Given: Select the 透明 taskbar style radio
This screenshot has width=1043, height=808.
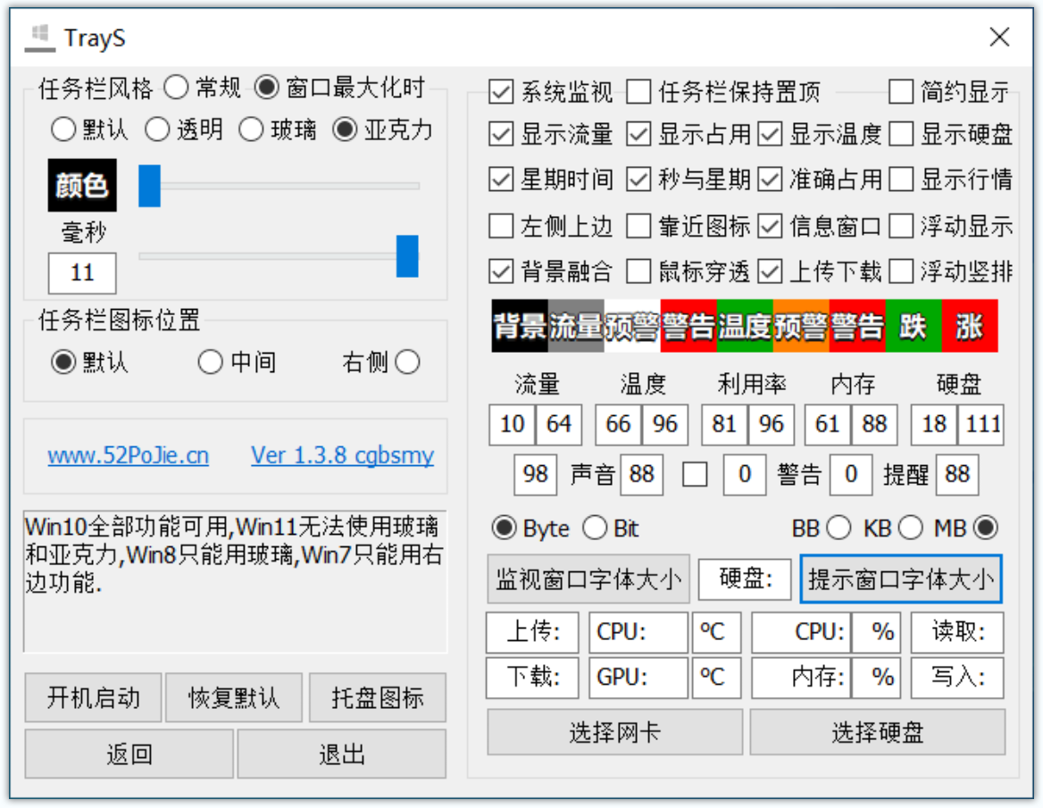Looking at the screenshot, I should pyautogui.click(x=158, y=129).
